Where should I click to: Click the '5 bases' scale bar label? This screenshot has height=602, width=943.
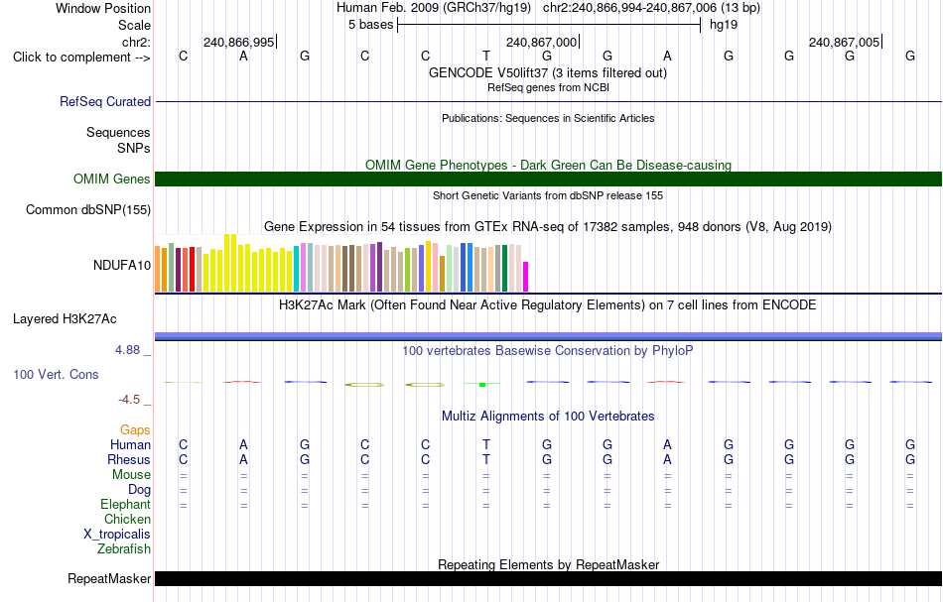point(370,25)
